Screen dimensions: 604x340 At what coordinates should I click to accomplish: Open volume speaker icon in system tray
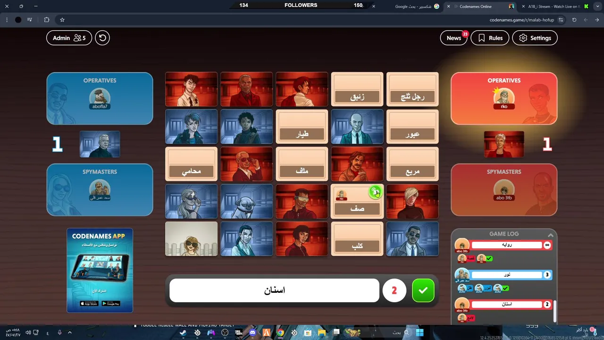coord(28,333)
